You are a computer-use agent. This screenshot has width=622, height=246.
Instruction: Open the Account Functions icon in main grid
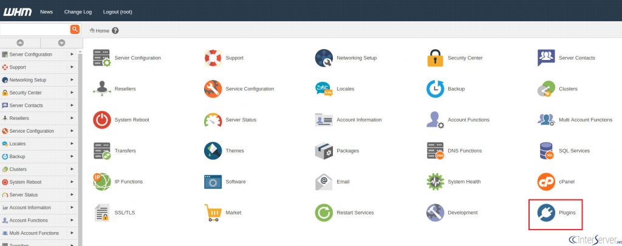435,120
